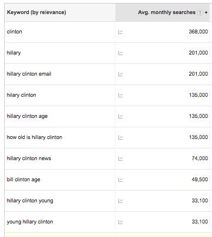Image resolution: width=212 pixels, height=237 pixels.
Task: View trend chart for young hillary clinton
Action: pyautogui.click(x=121, y=222)
